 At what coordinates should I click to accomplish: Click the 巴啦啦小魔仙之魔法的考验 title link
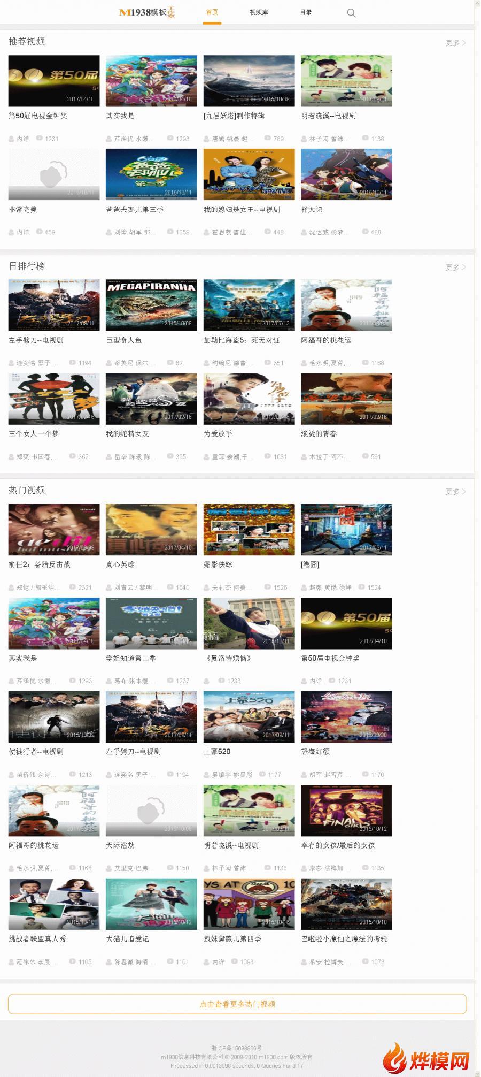[x=344, y=938]
